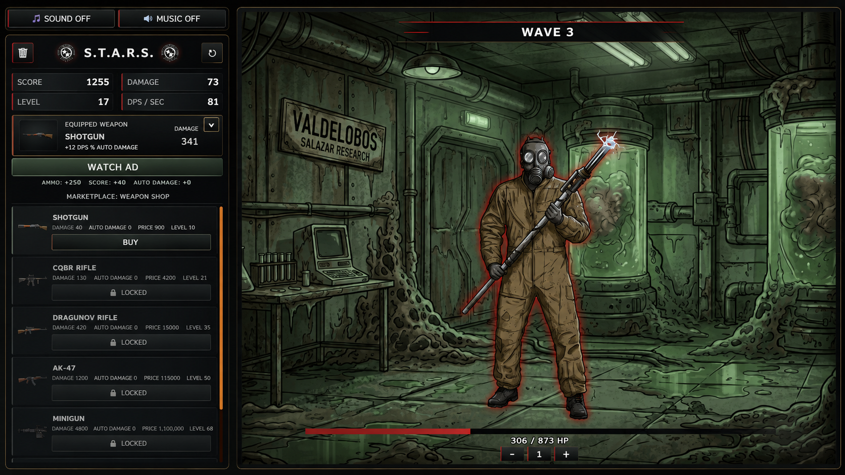The height and width of the screenshot is (475, 845).
Task: Click the Dragunov Rifle weapon picture
Action: point(32,330)
